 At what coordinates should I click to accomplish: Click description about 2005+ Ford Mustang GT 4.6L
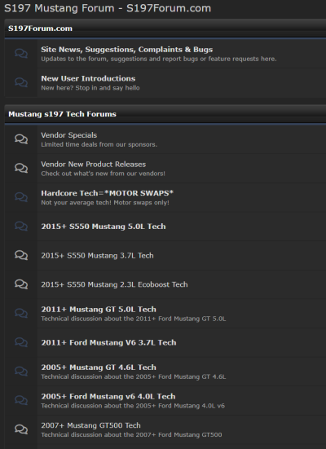(134, 376)
